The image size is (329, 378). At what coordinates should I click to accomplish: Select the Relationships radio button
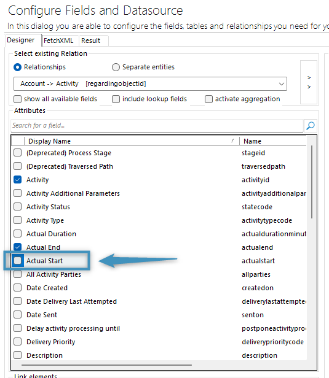point(17,67)
